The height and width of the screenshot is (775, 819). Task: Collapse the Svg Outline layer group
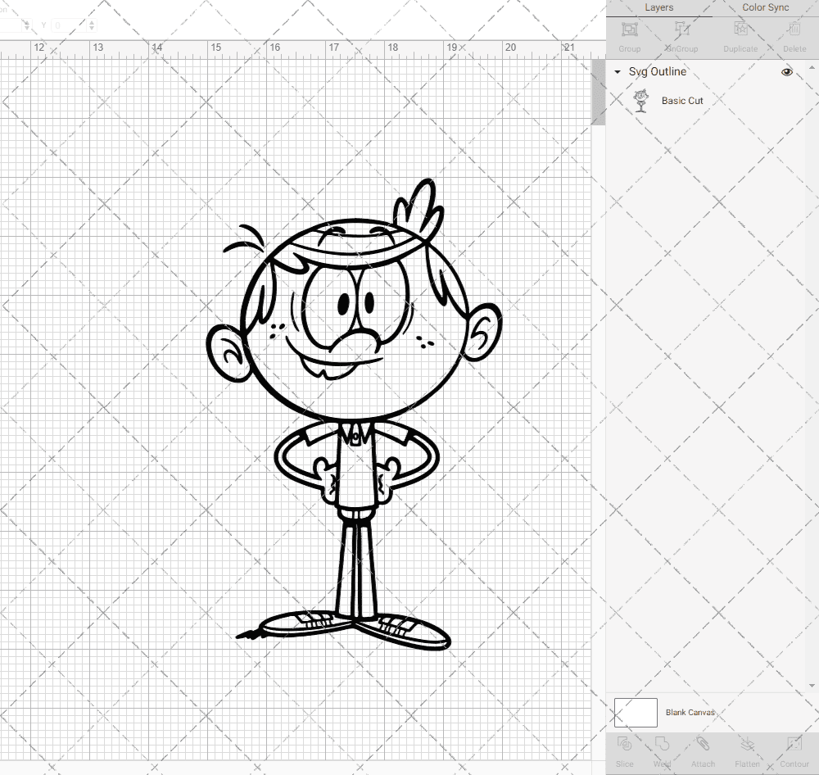click(x=617, y=72)
